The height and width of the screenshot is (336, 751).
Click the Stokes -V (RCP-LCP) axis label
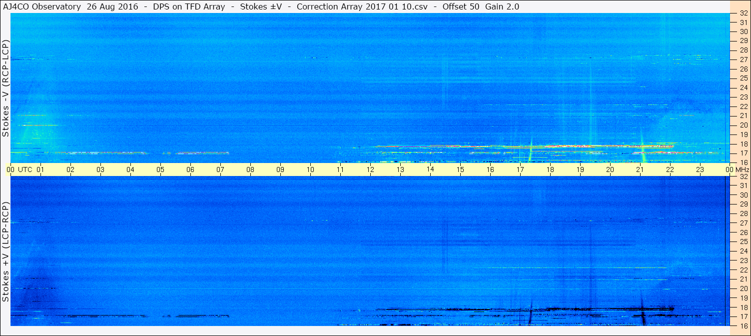pos(6,88)
